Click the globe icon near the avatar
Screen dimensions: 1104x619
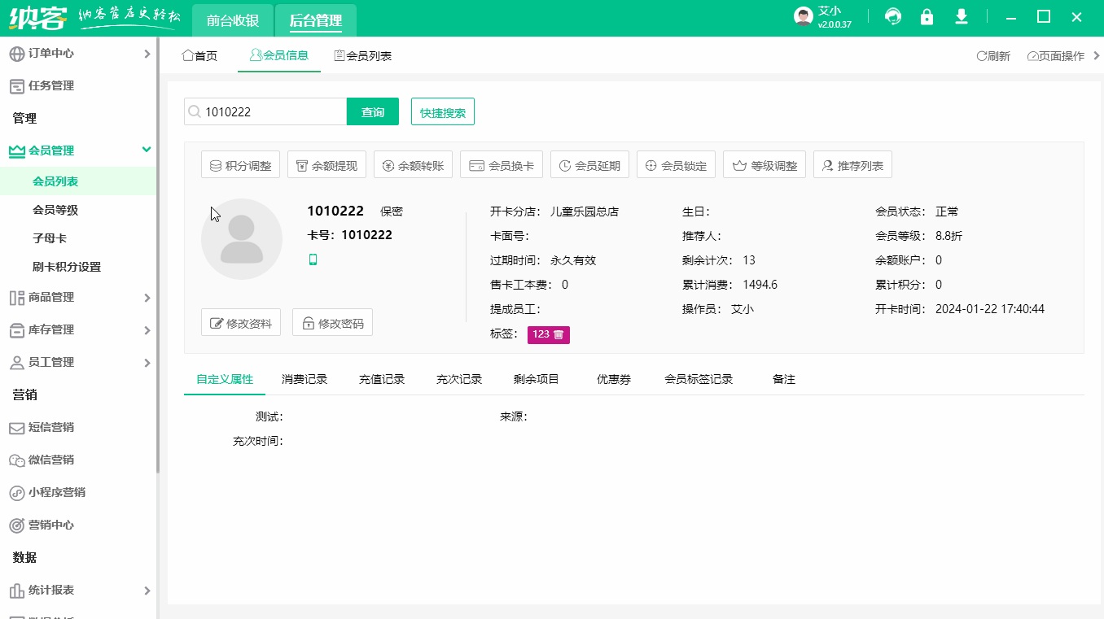(892, 16)
